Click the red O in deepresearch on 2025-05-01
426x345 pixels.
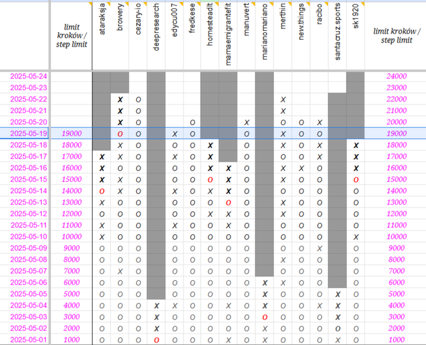(x=156, y=340)
